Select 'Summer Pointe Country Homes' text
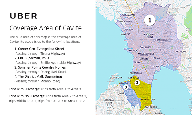Viewport: 192px width, 115px height. coord(42,67)
